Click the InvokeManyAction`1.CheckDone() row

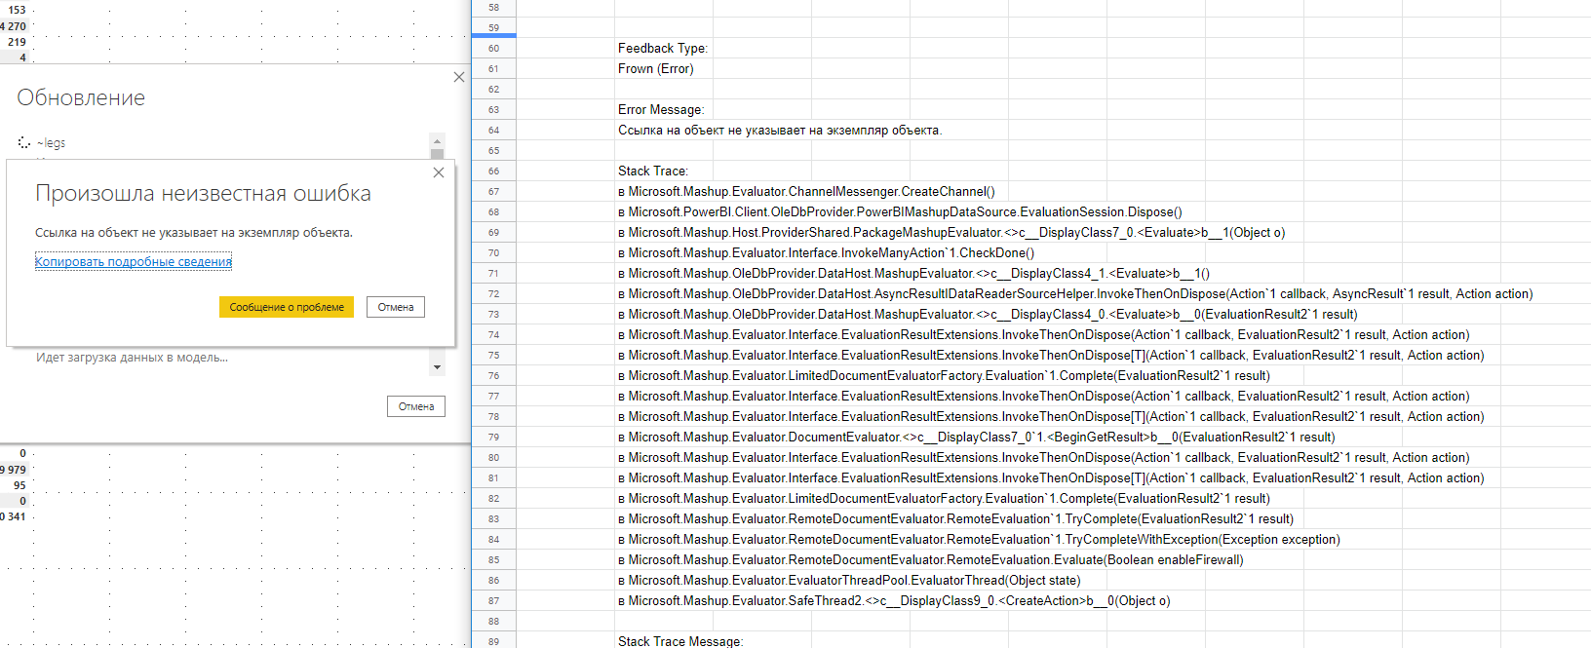tap(827, 252)
